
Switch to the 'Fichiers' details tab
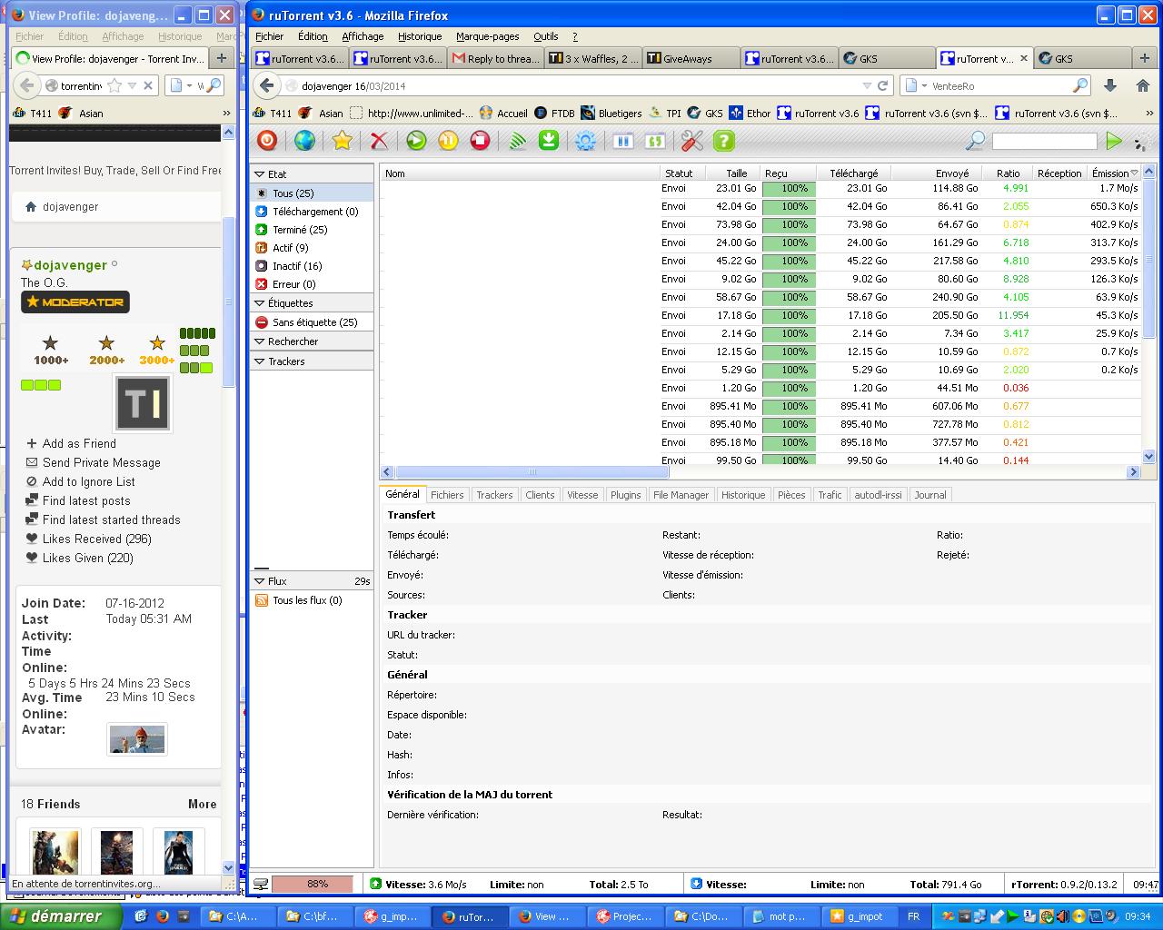447,495
